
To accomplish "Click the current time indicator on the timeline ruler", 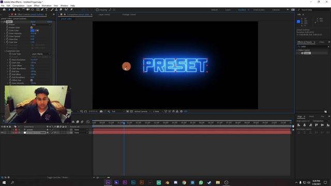I will click(x=124, y=123).
